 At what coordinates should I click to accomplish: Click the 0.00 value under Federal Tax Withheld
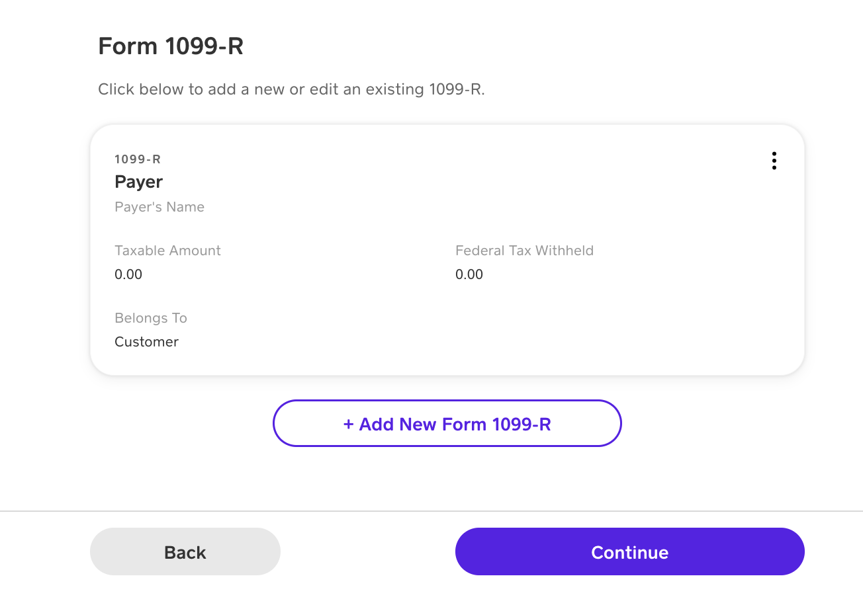pyautogui.click(x=469, y=274)
